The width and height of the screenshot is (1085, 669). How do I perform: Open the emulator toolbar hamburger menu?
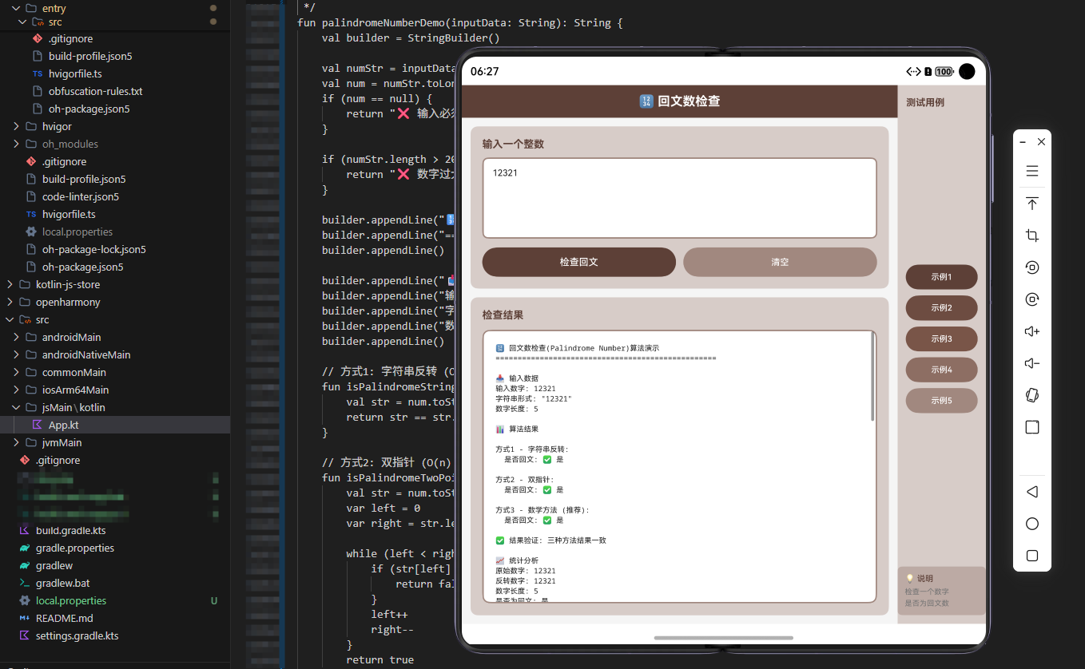1032,171
